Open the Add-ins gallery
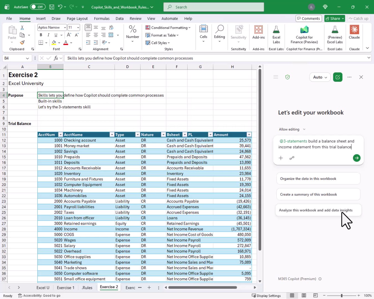The image size is (374, 299). coord(258,32)
